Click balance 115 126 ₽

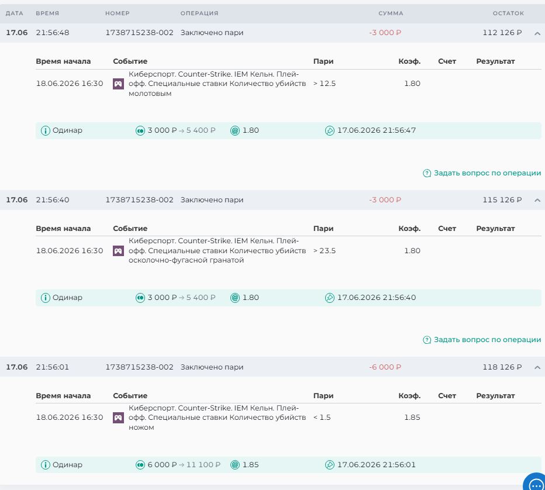pyautogui.click(x=502, y=200)
